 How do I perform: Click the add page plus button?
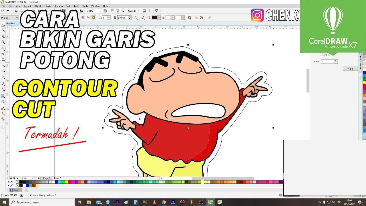coord(11,178)
